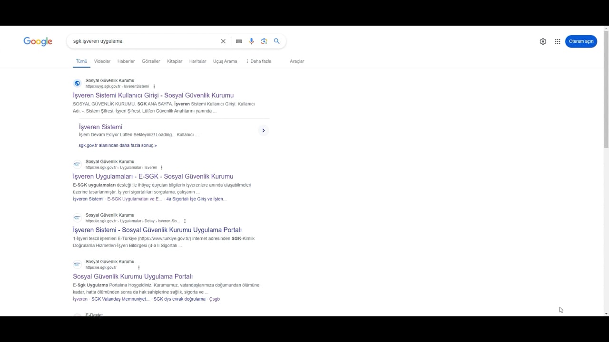Open three-dot menu for Uygulamalar › Isveren result
The image size is (609, 342).
[x=162, y=168]
